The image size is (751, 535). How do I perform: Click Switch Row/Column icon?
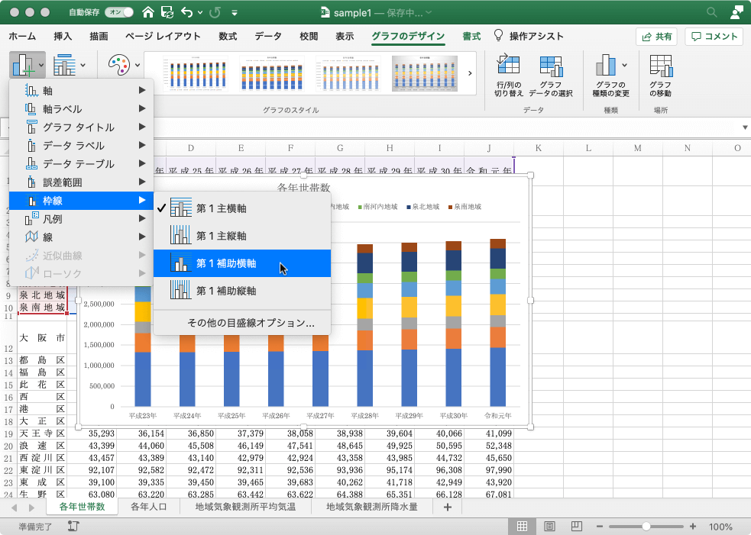(x=508, y=66)
